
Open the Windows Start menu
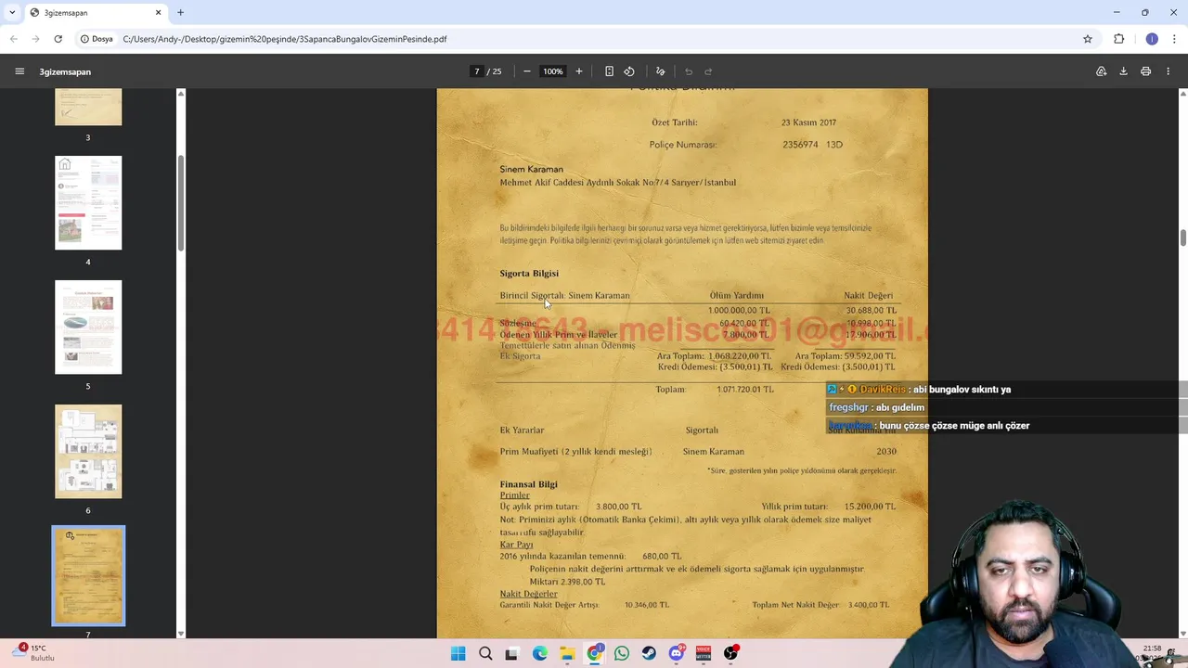pyautogui.click(x=458, y=653)
